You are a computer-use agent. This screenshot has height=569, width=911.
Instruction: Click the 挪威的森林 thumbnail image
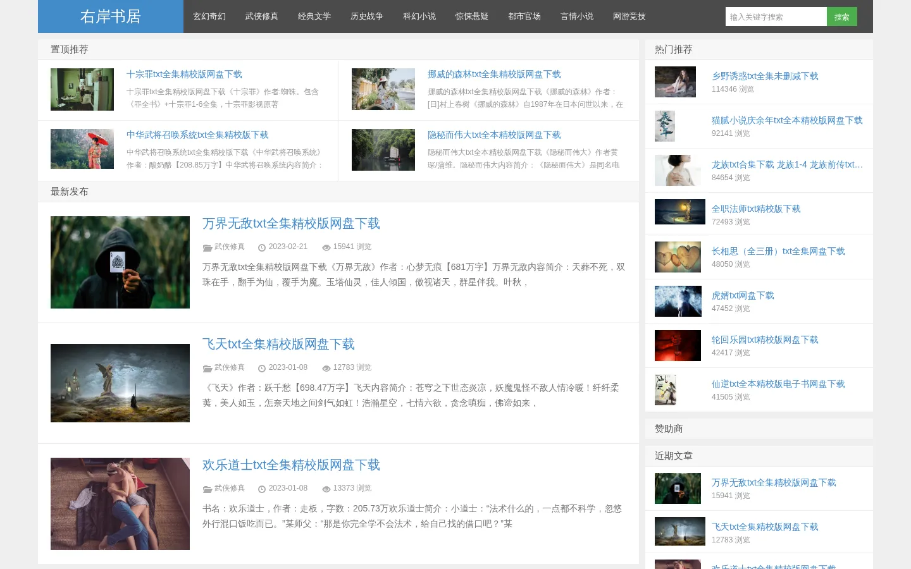[x=383, y=89]
